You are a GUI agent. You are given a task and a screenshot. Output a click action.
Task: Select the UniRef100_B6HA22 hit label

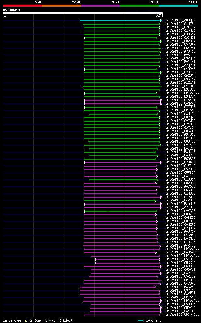pos(181,252)
